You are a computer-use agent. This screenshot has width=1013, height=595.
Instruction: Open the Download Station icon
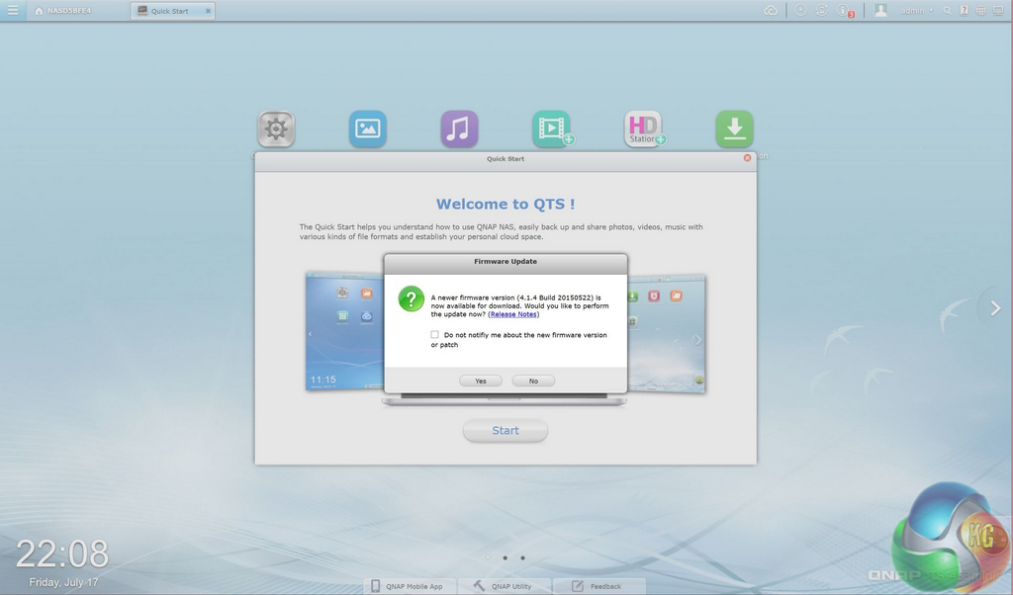735,129
